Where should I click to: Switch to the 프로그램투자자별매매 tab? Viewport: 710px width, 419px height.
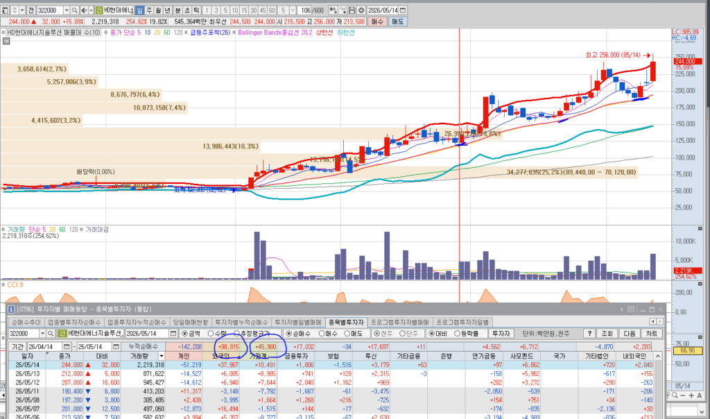click(399, 322)
